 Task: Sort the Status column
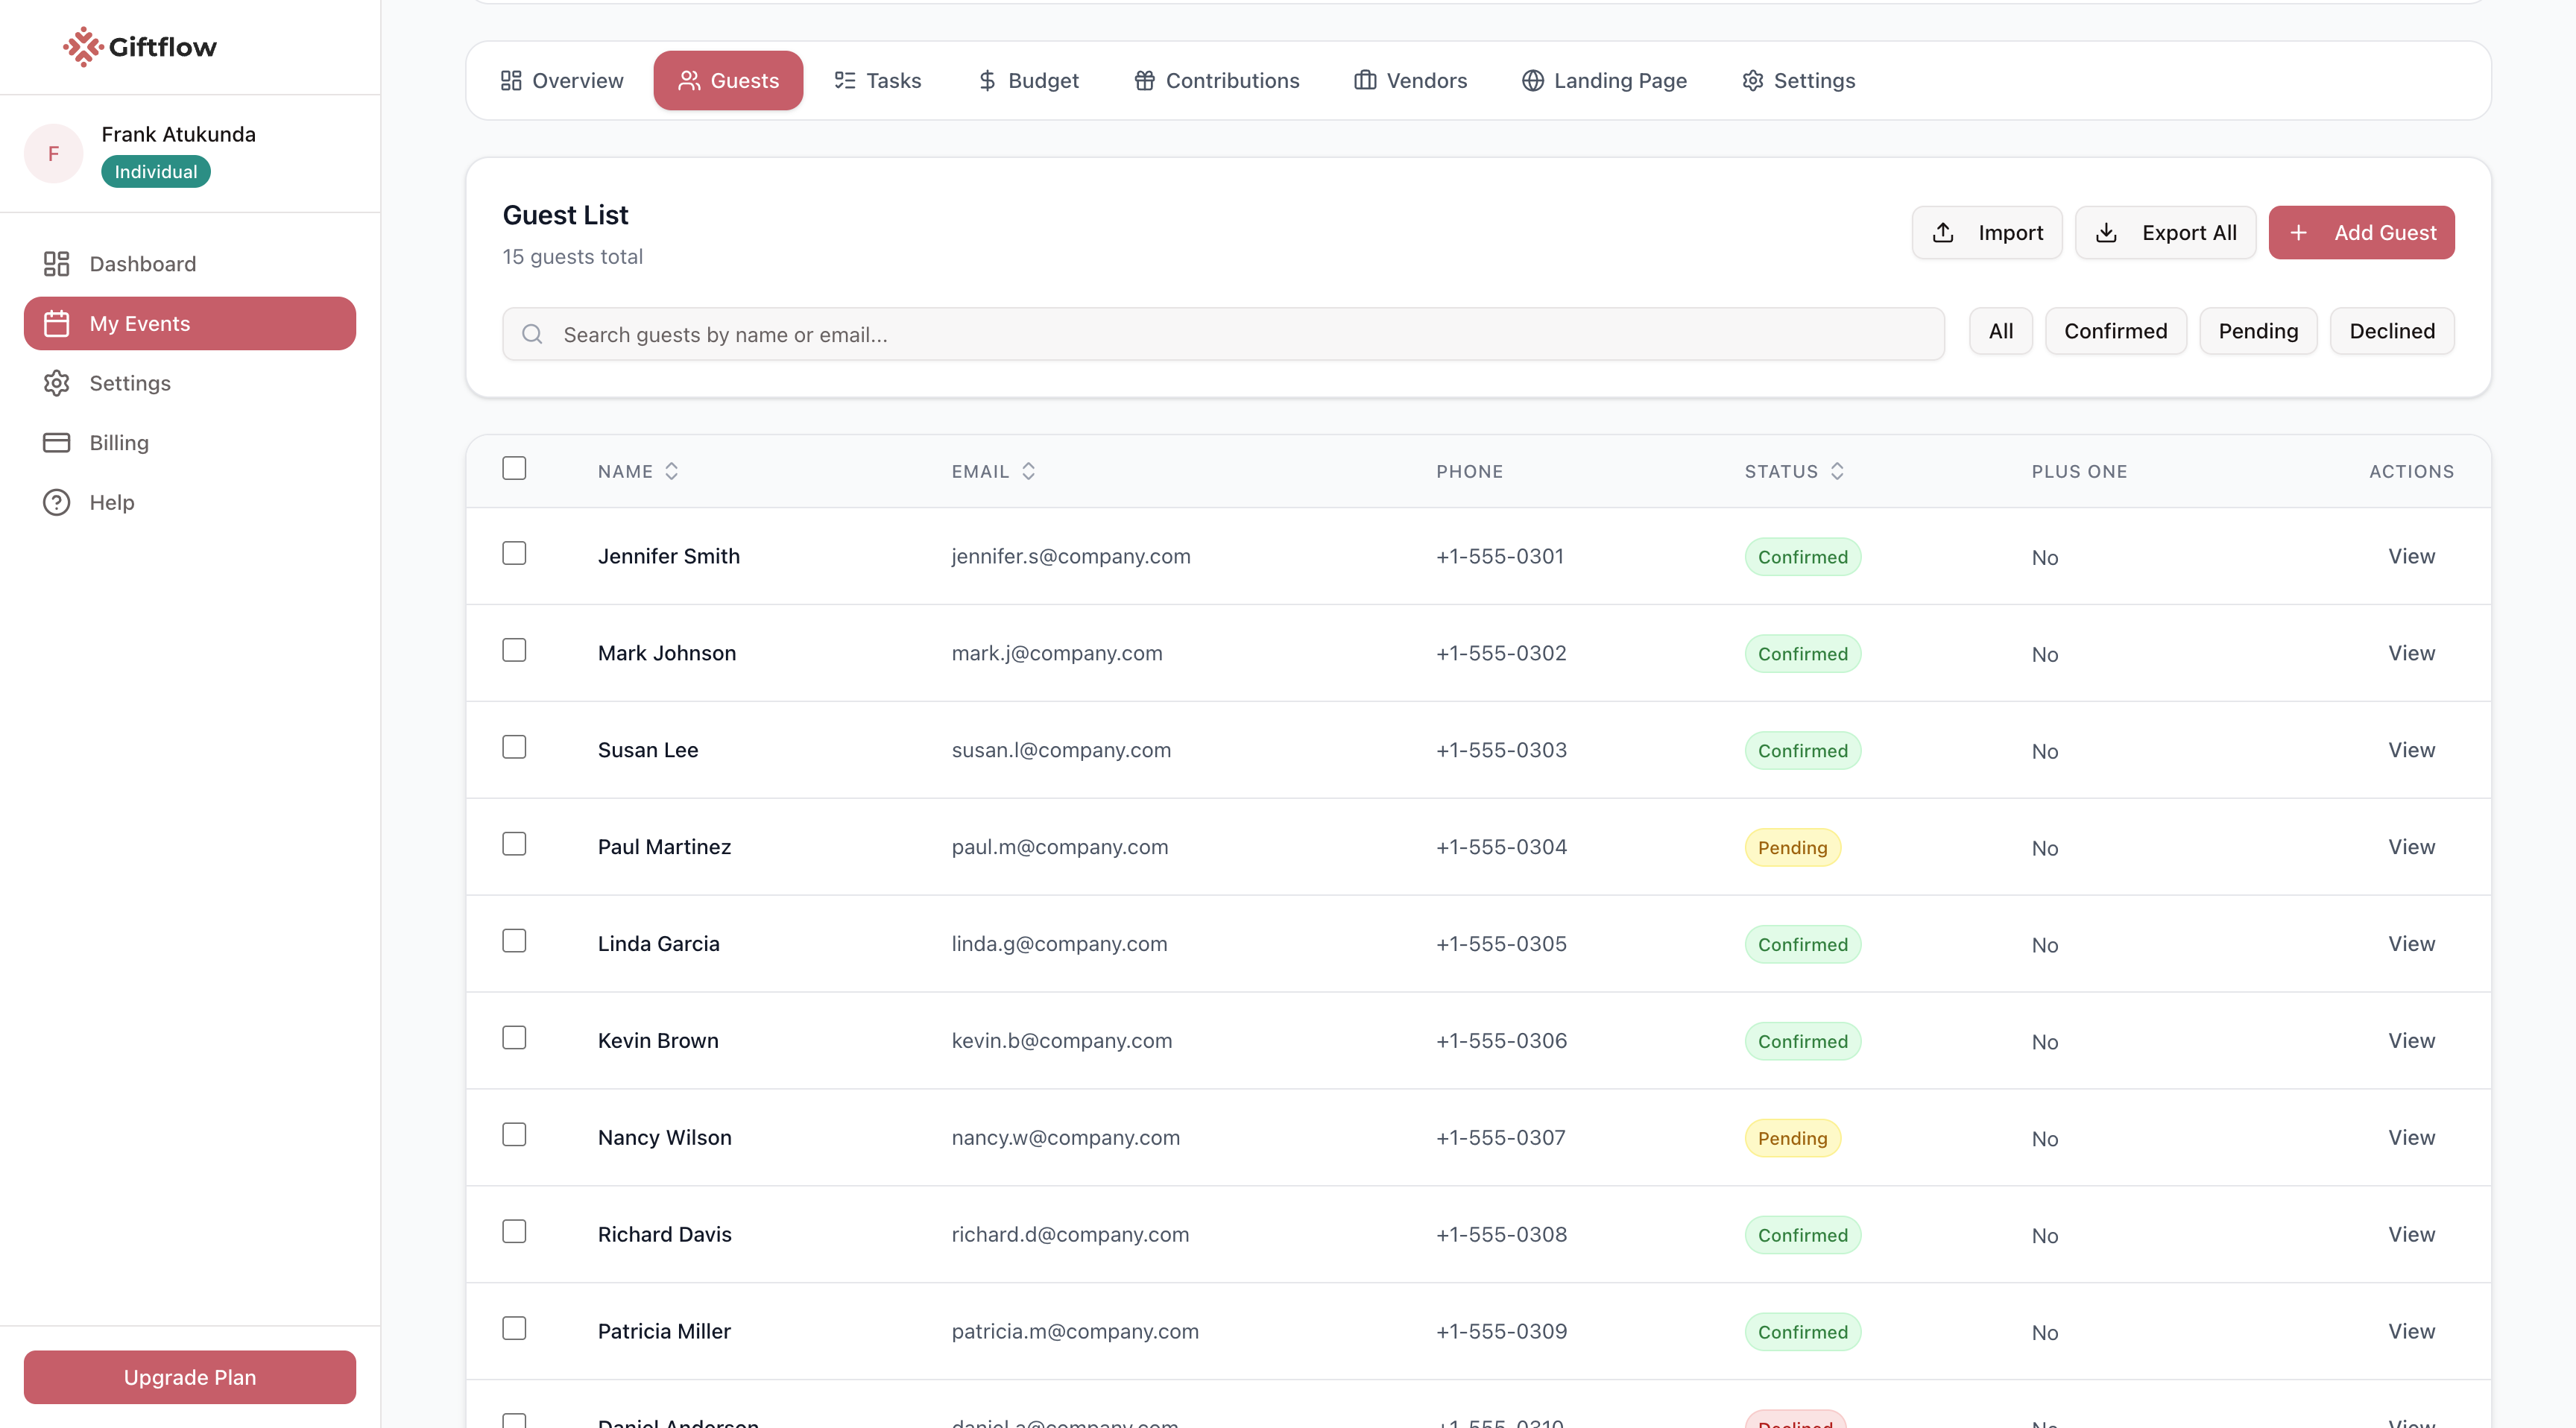[1837, 471]
